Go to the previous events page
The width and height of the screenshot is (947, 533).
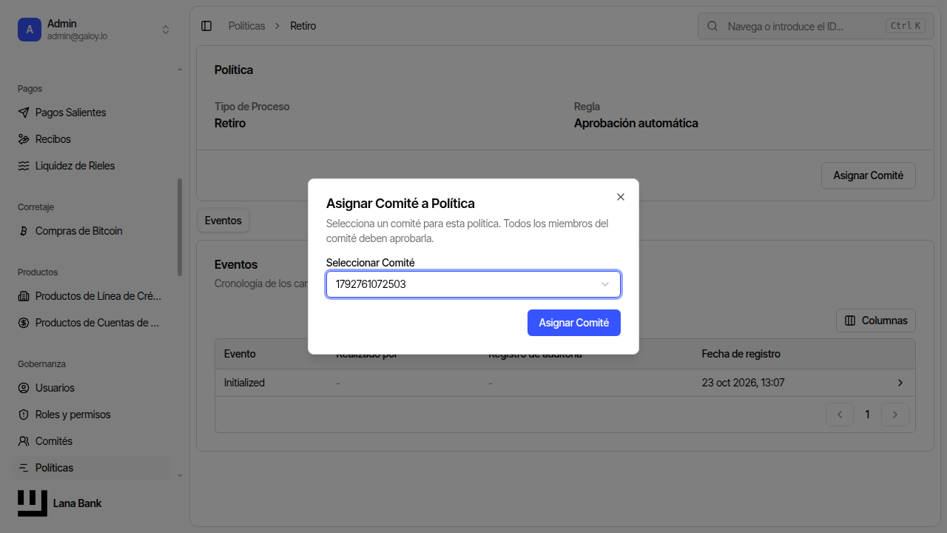[x=840, y=415]
